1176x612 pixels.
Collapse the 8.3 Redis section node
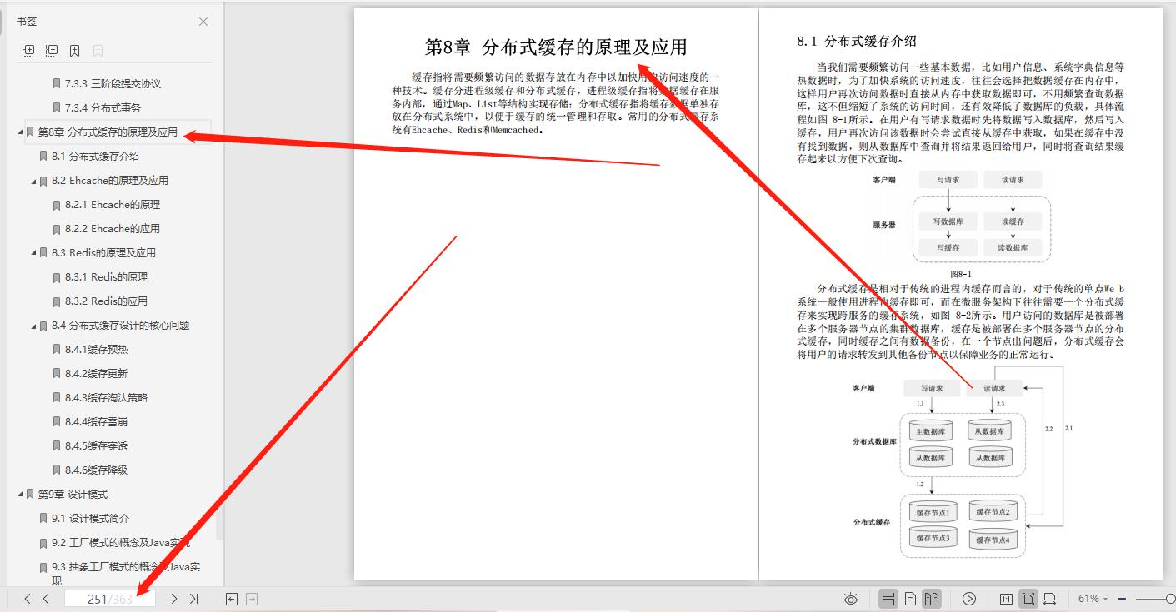[x=34, y=253]
